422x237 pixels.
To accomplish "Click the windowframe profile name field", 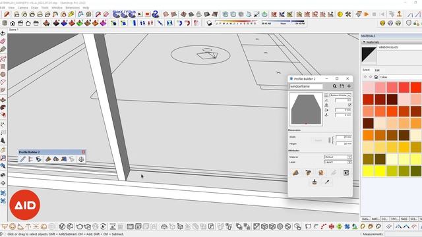I will (306, 86).
